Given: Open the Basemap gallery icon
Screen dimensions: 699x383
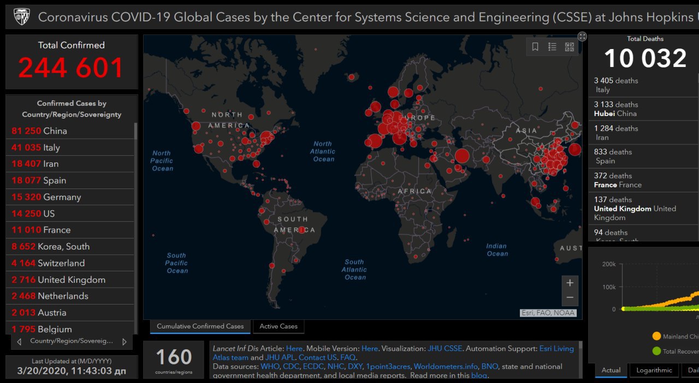Looking at the screenshot, I should tap(569, 47).
